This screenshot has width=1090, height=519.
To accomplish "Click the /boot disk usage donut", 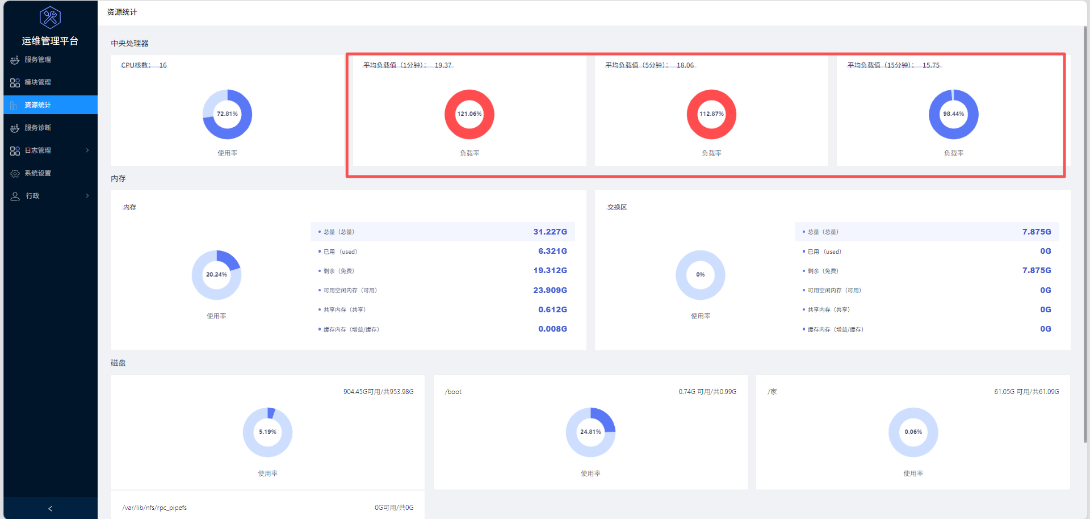I will tap(590, 432).
